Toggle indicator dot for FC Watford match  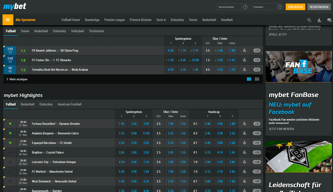tap(10, 171)
